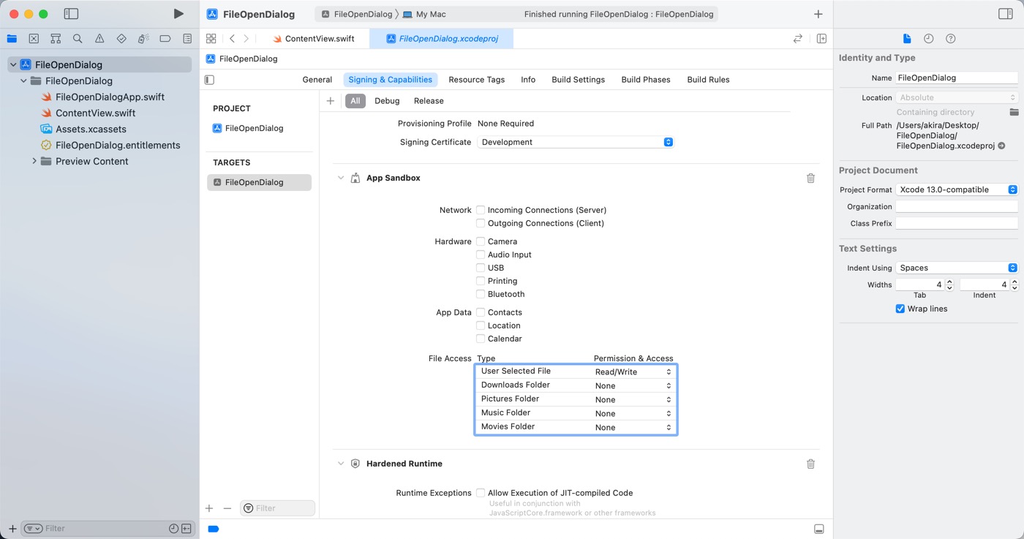Add a new target with plus
The height and width of the screenshot is (539, 1024).
209,508
